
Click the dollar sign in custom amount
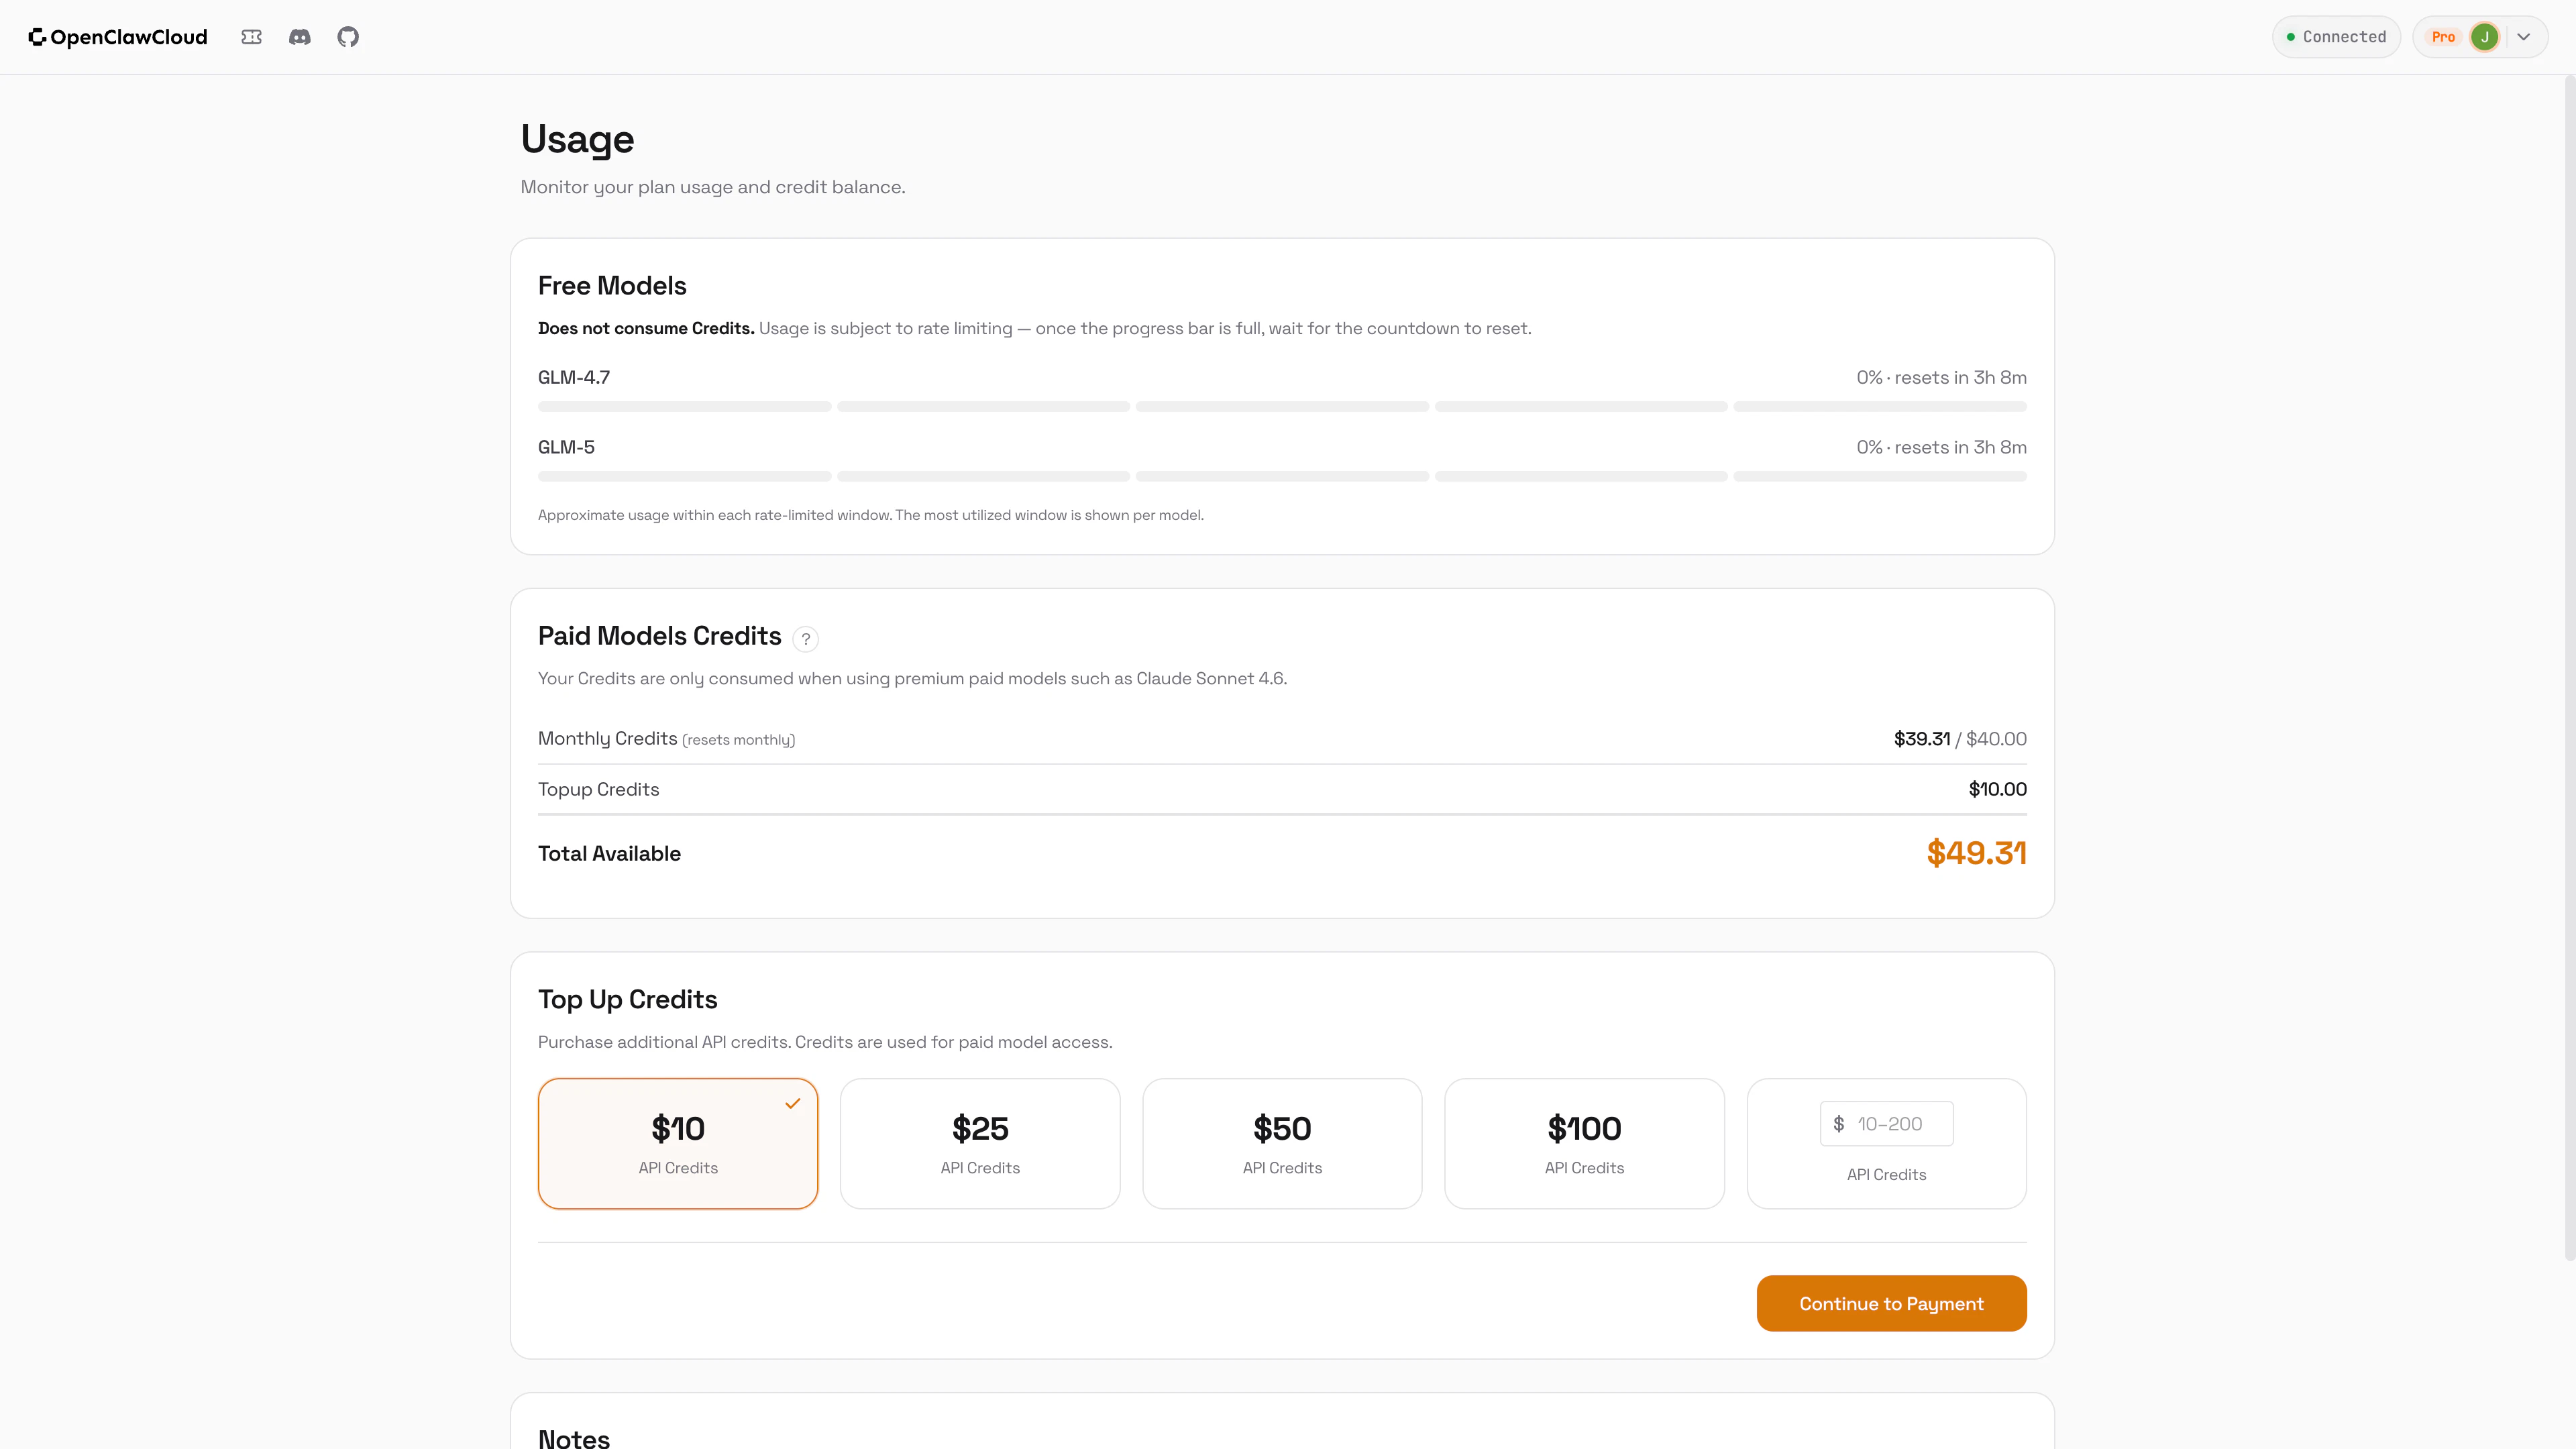click(x=1838, y=1124)
